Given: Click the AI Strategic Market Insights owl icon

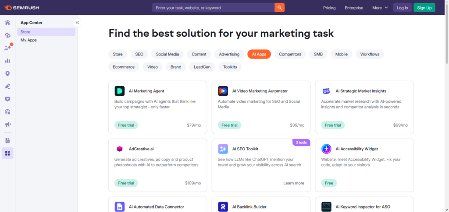Looking at the screenshot, I should coord(326,91).
